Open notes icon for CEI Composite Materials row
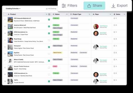The width and height of the screenshot is (133, 93). (x=114, y=18)
